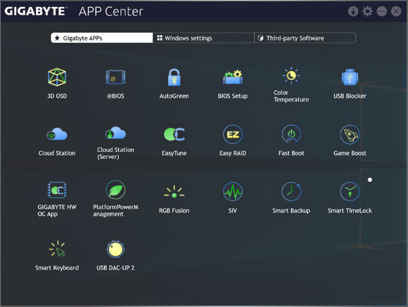408x307 pixels.
Task: Launch Cloud Station
Action: tap(57, 134)
